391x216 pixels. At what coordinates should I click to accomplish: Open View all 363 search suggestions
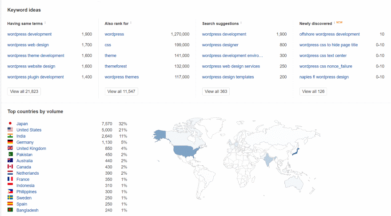[215, 92]
